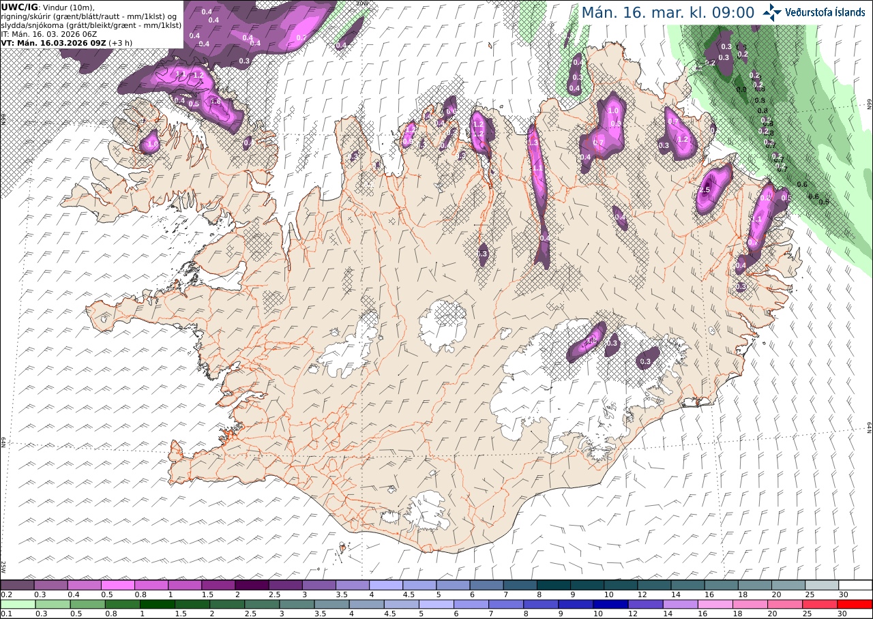Click the '12' label under the lower legend
The height and width of the screenshot is (619, 873).
(x=632, y=614)
